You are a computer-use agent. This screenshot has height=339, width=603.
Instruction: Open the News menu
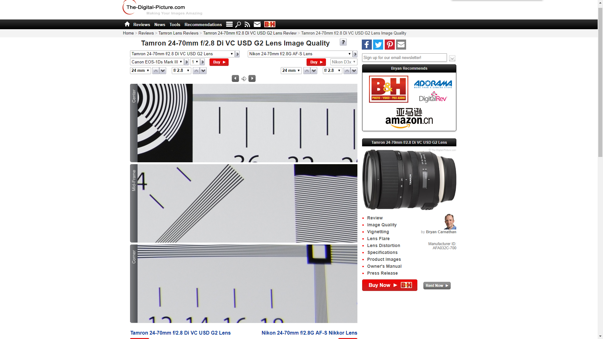click(x=160, y=24)
